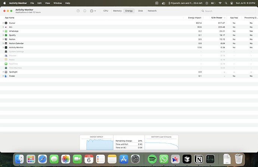The width and height of the screenshot is (258, 167).
Task: Expand the Spotify process row
Action: pyautogui.click(x=3, y=35)
